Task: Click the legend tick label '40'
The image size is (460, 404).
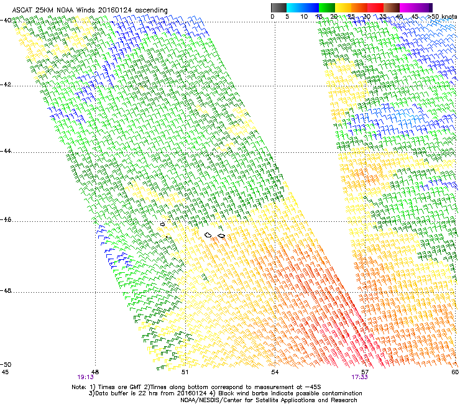Action: click(x=399, y=17)
